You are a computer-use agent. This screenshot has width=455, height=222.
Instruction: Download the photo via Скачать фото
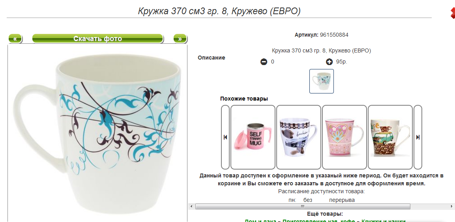click(97, 39)
